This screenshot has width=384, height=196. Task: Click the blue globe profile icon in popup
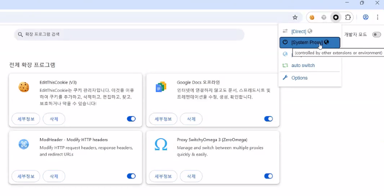285,54
